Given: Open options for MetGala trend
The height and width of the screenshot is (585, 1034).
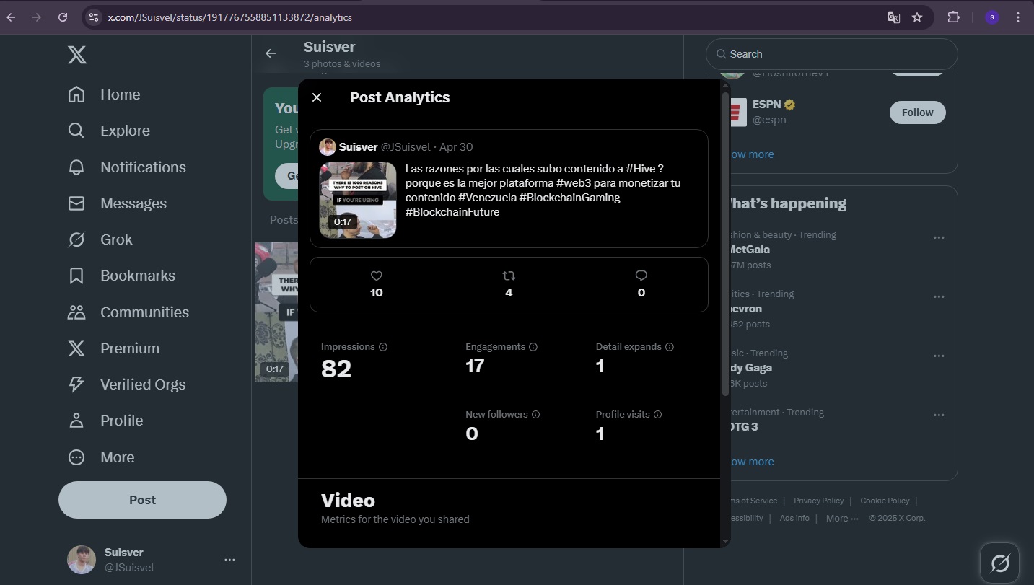Looking at the screenshot, I should 939,237.
